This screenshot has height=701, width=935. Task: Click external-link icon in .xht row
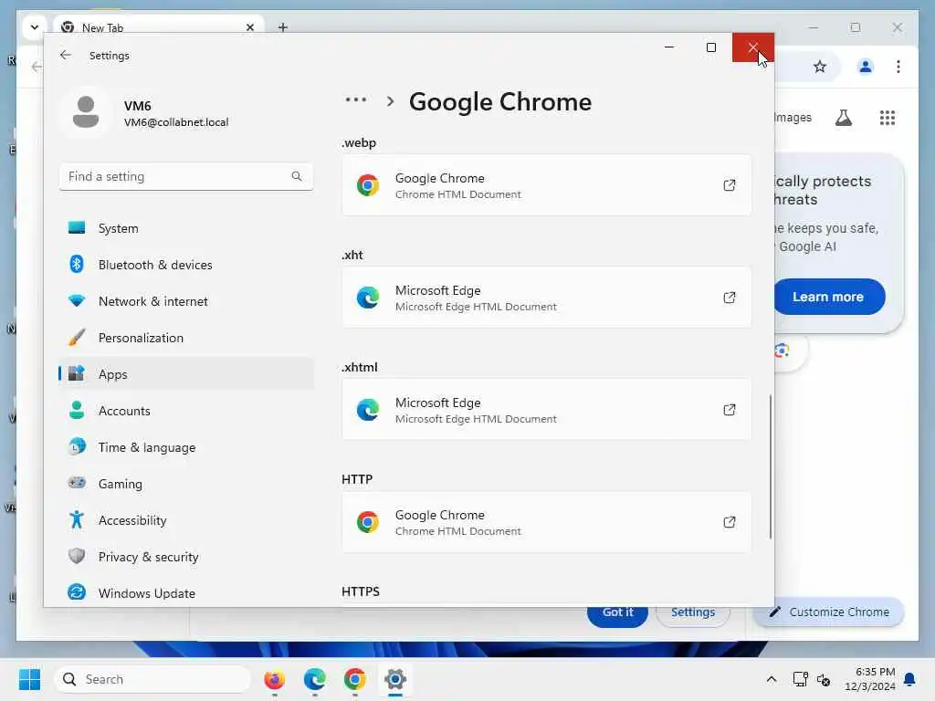tap(730, 298)
